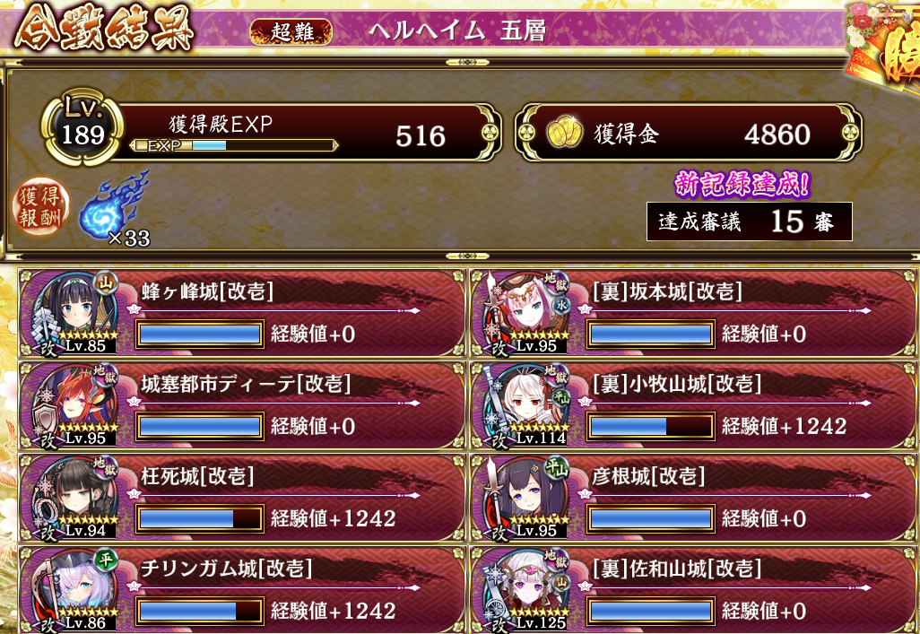Select the 獲得報酬 red seal icon
Image resolution: width=920 pixels, height=634 pixels.
40,206
